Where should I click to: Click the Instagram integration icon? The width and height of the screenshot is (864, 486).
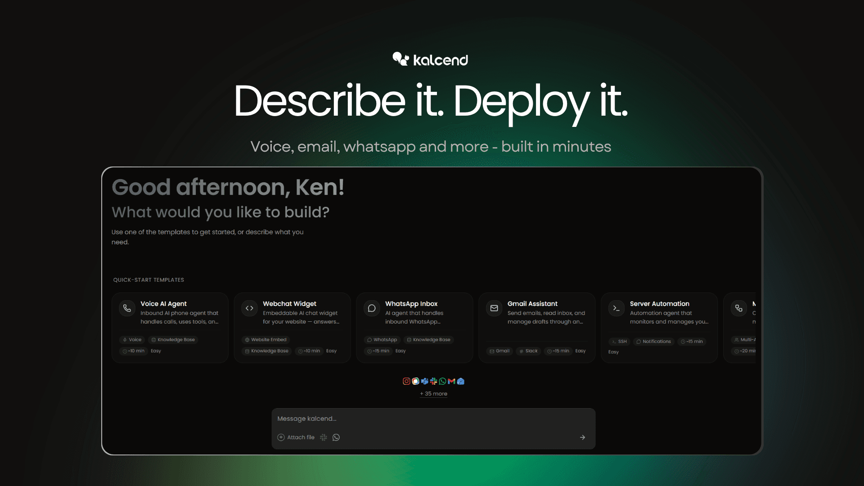[x=406, y=381]
